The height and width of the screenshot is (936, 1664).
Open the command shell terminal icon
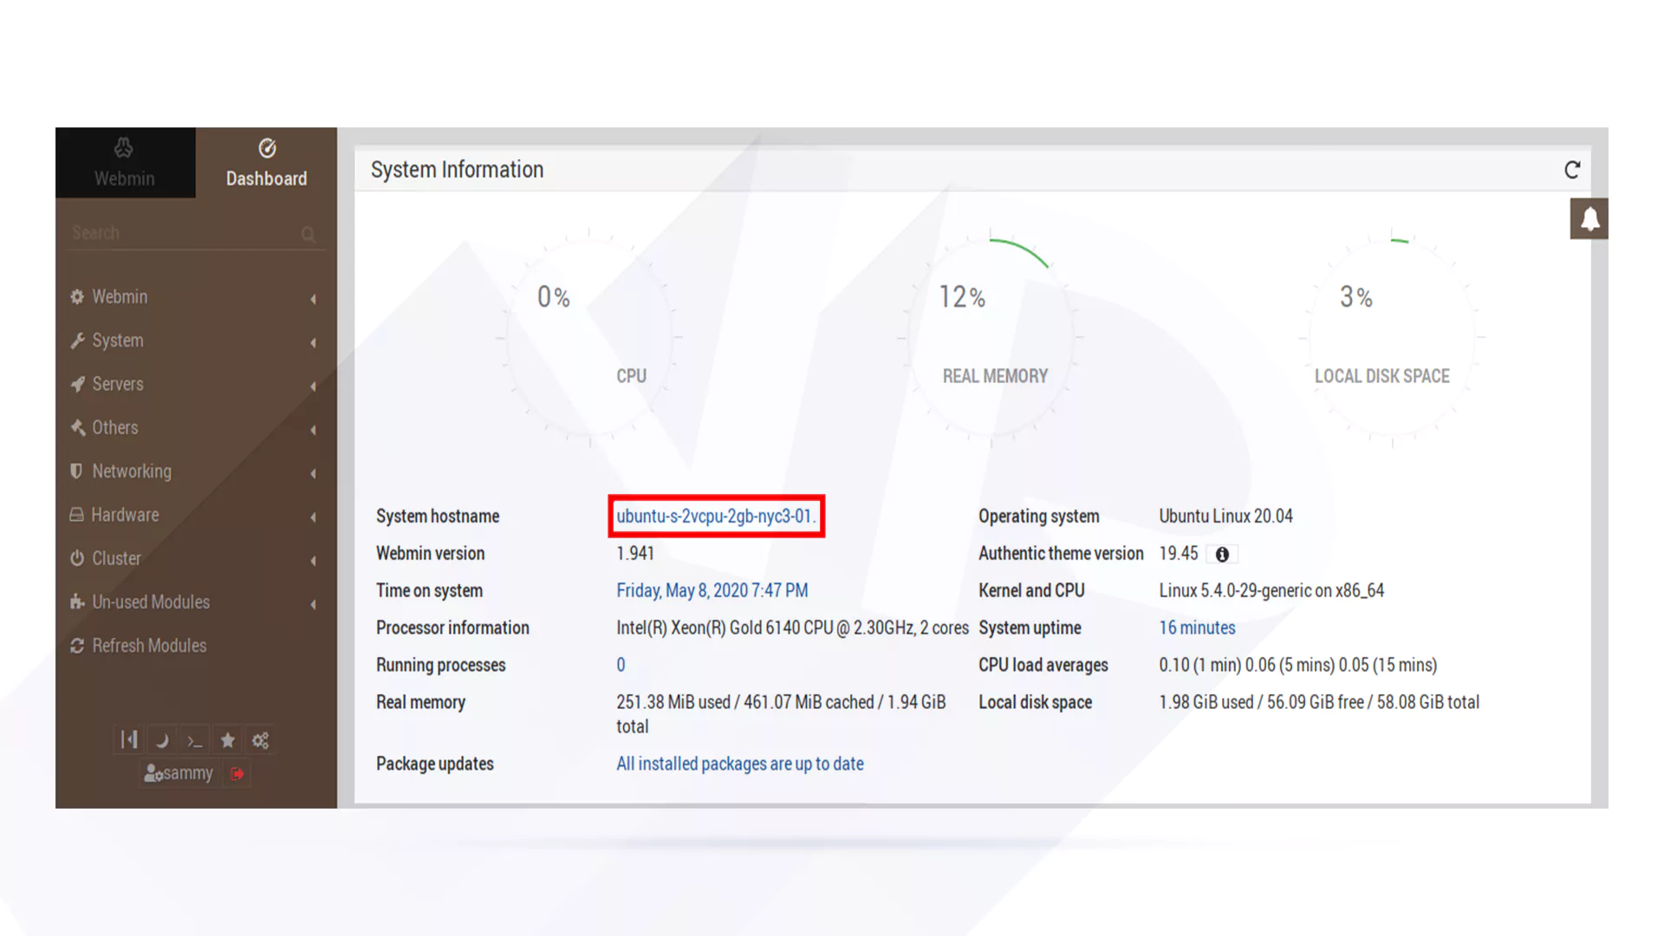coord(195,741)
